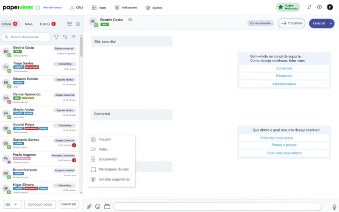Open the emoji smiley picker

98,206
